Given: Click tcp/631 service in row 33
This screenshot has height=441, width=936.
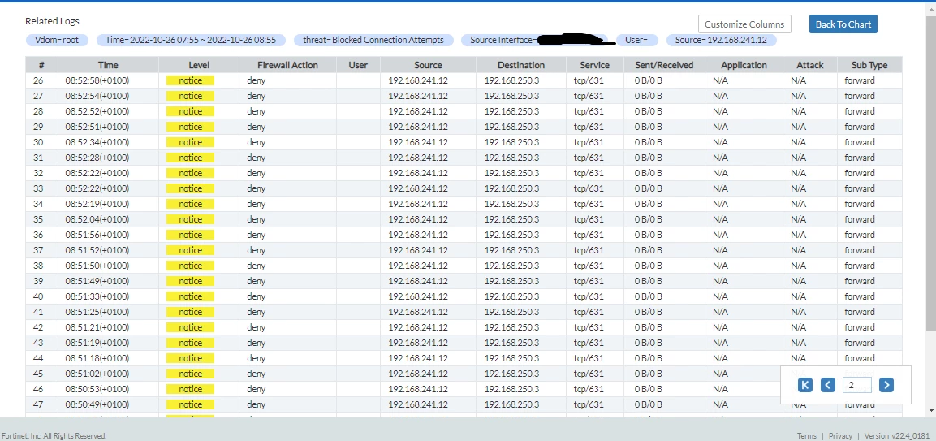Looking at the screenshot, I should pos(589,188).
